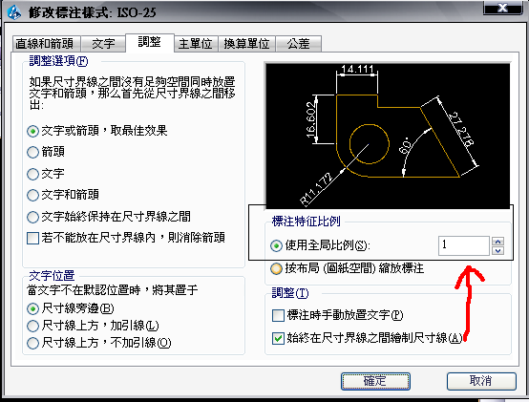Open the 公差 tab

pos(299,44)
